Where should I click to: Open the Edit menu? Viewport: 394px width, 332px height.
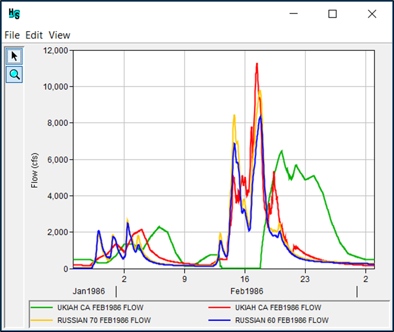pyautogui.click(x=34, y=35)
